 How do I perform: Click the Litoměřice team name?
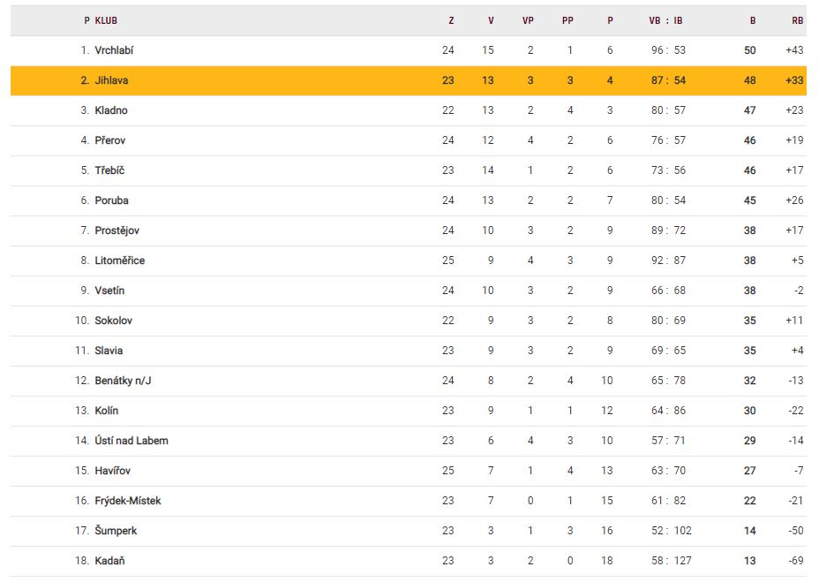(119, 261)
